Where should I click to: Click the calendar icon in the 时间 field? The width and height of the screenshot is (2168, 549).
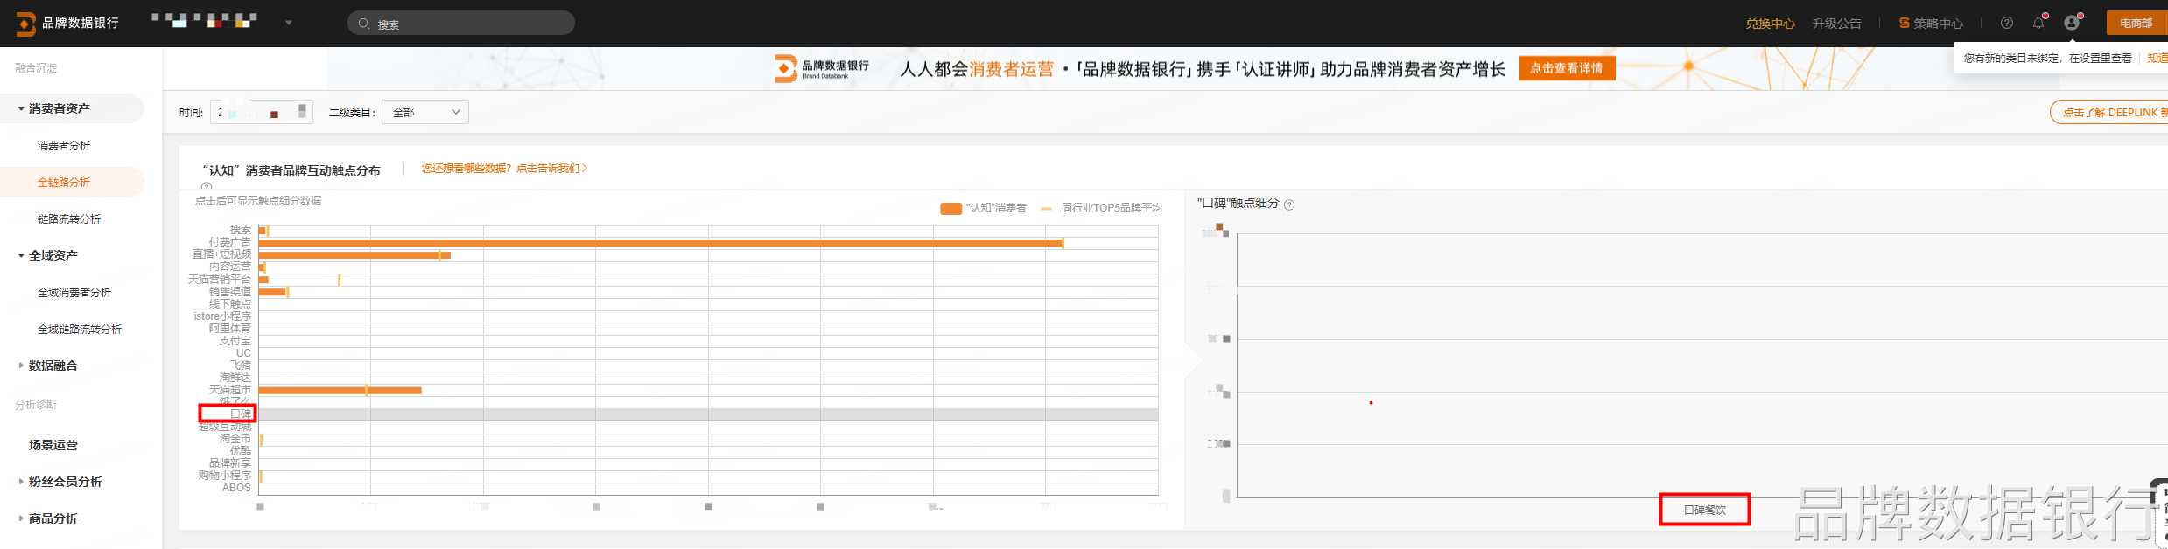click(302, 111)
